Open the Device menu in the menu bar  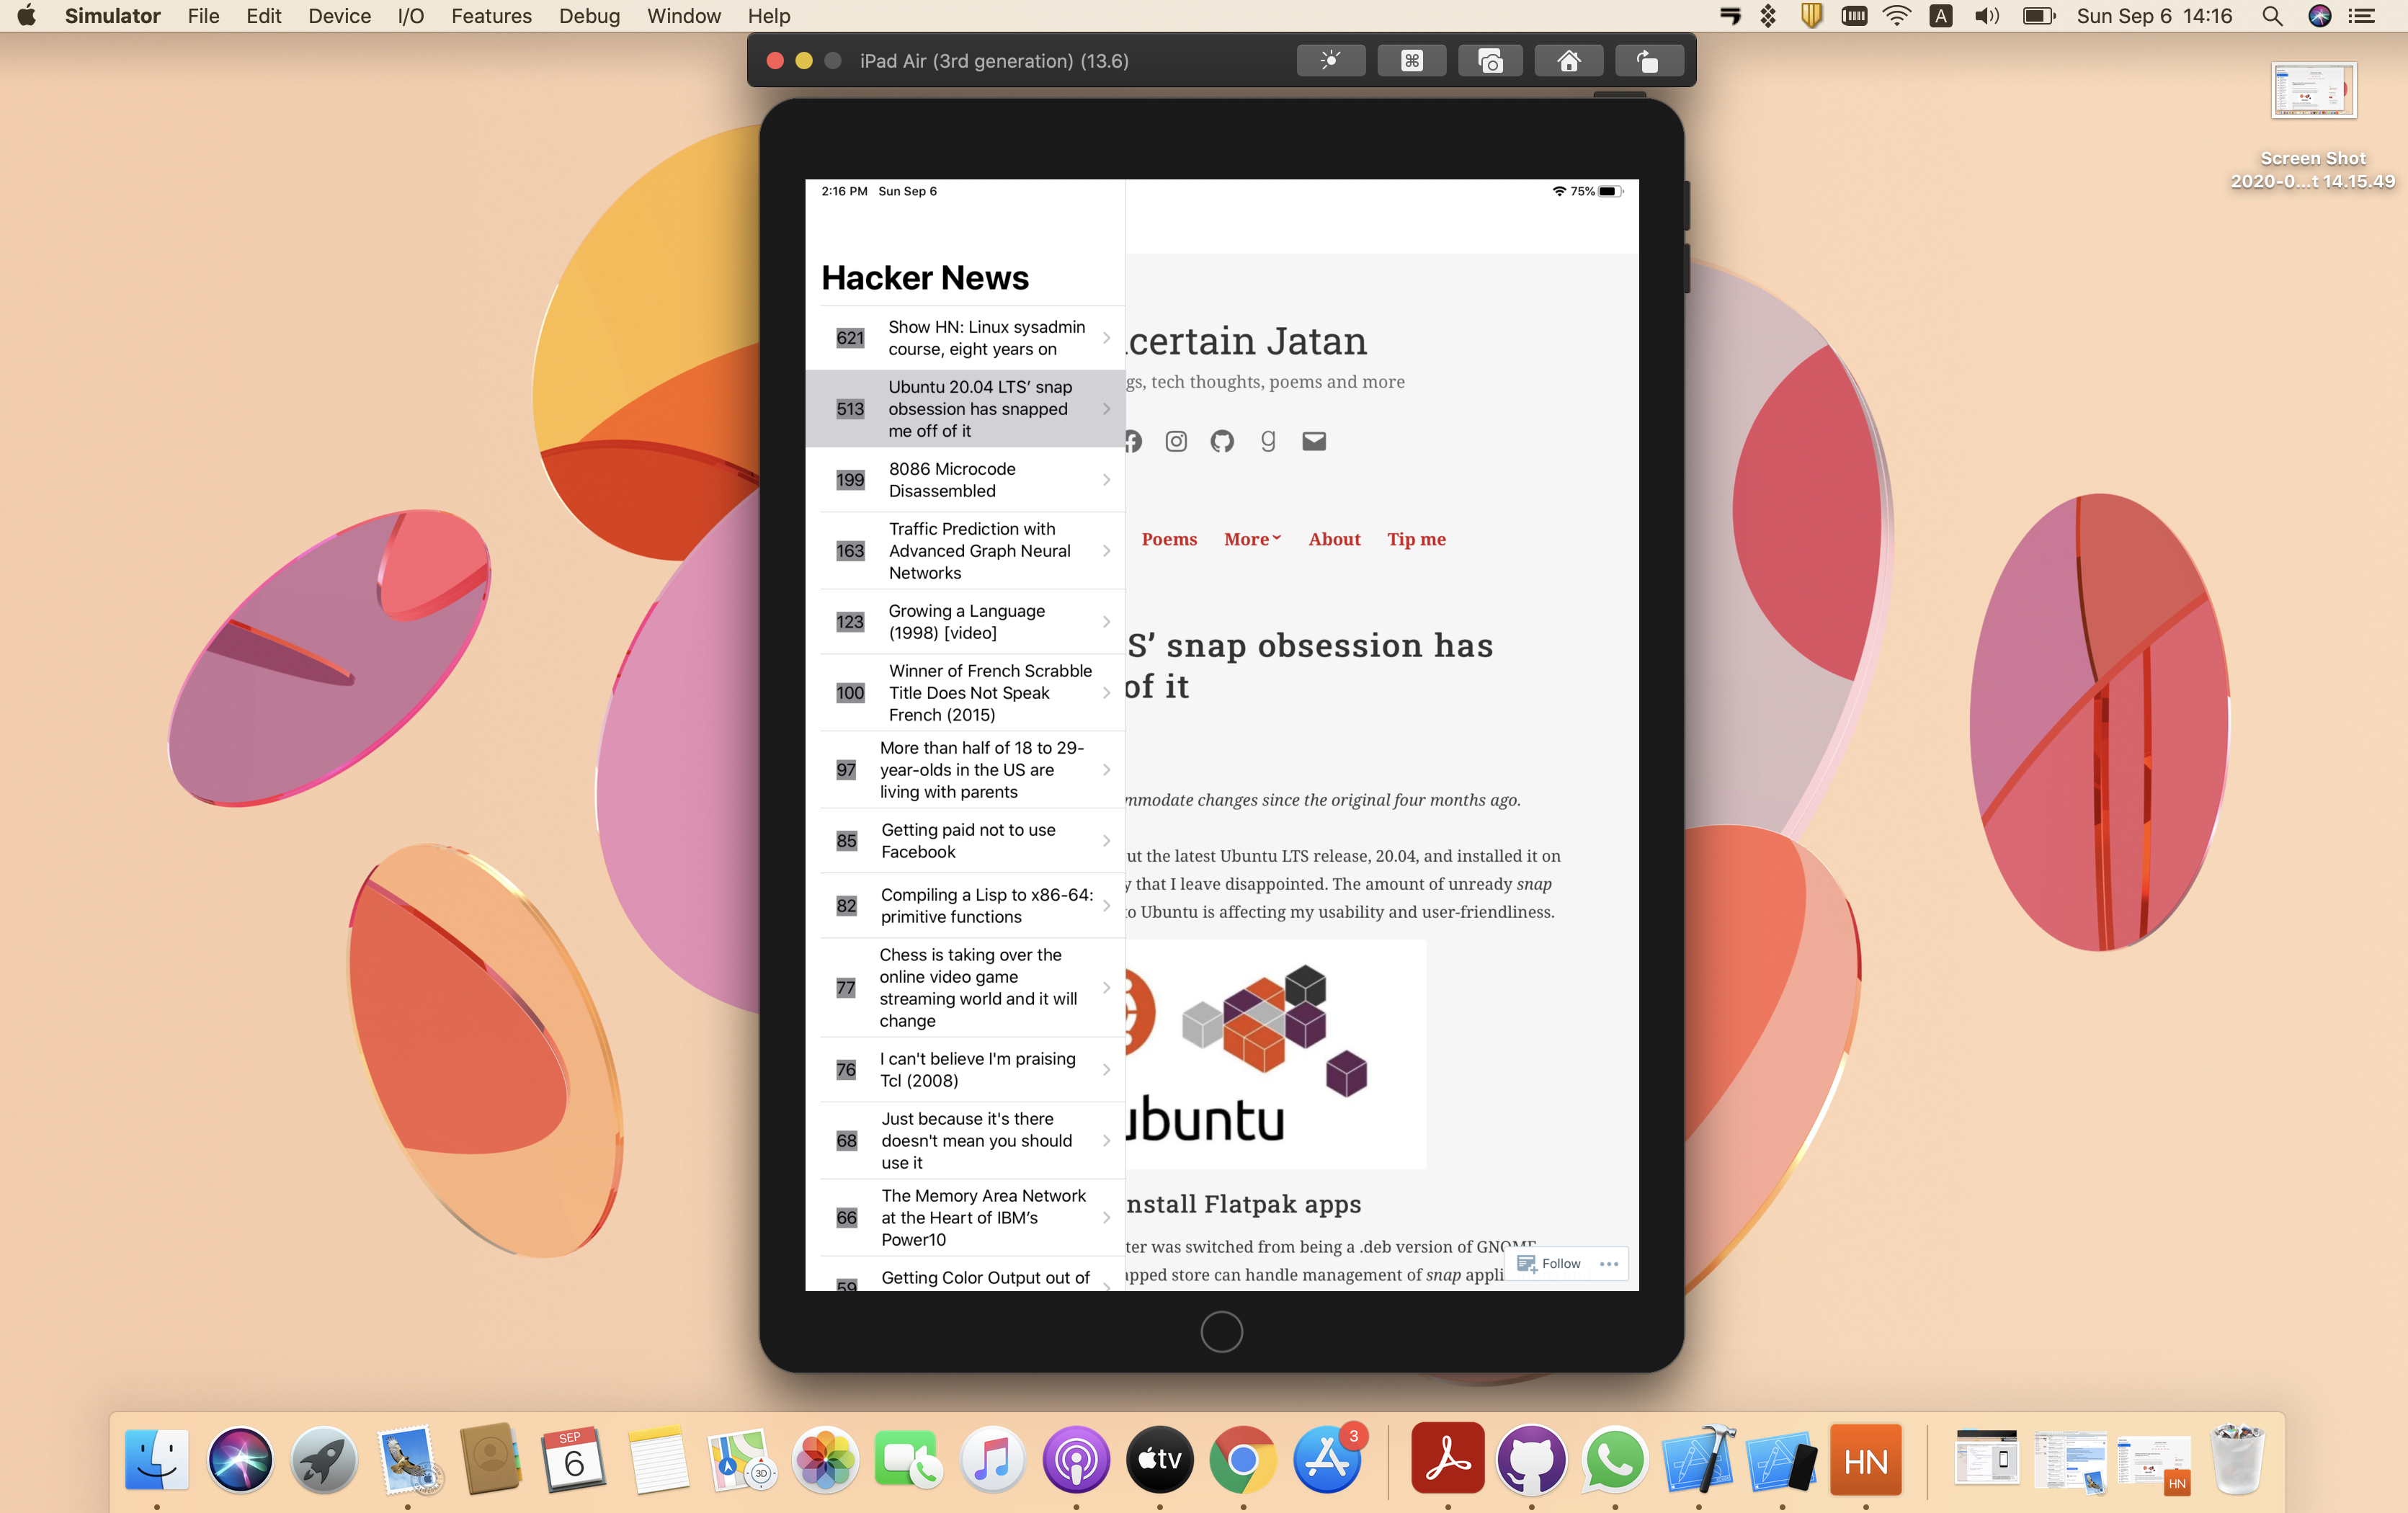pos(339,16)
